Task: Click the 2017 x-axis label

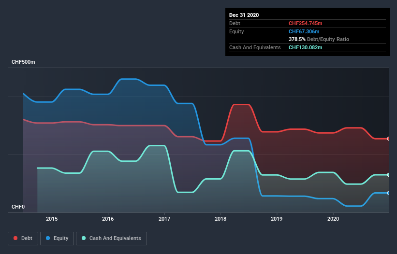Action: (164, 219)
